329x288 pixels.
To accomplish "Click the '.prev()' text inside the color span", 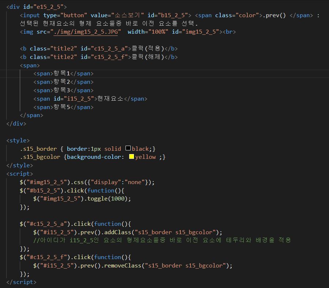I will tap(274, 15).
